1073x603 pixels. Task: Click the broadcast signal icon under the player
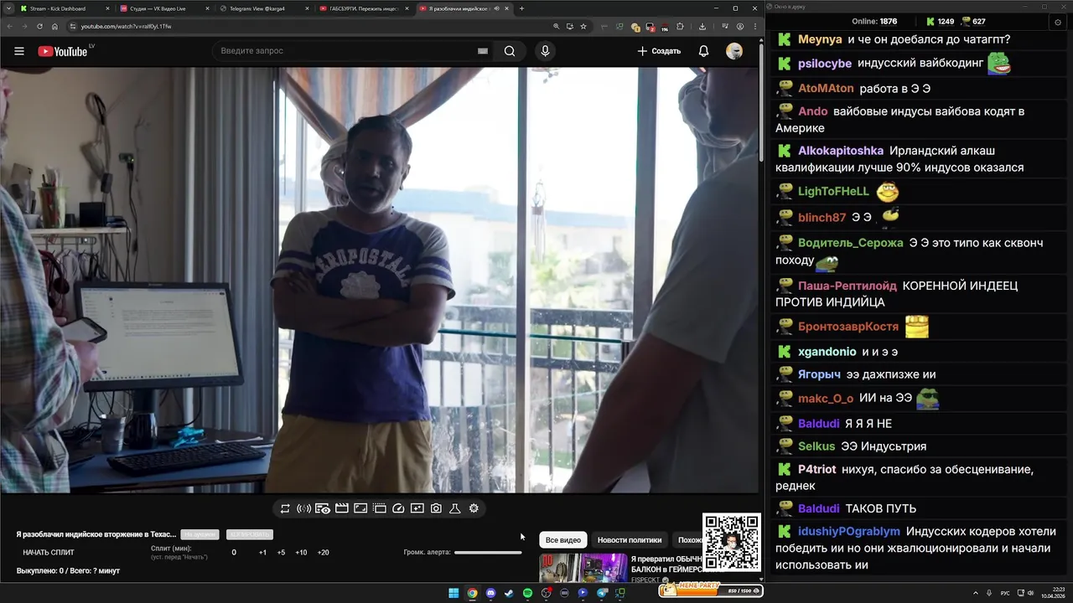pyautogui.click(x=303, y=508)
